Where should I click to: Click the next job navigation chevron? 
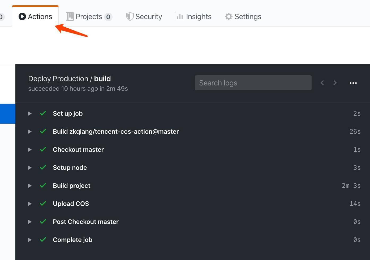point(335,83)
